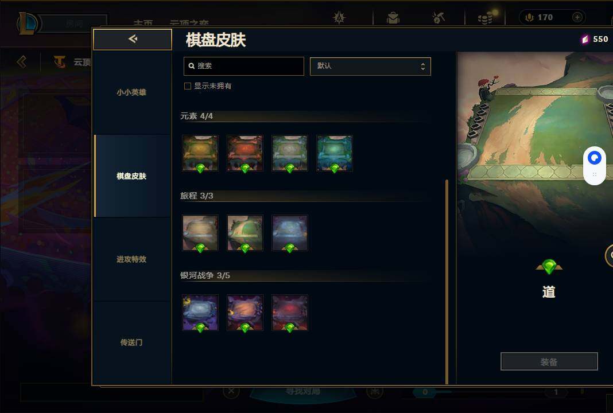This screenshot has width=613, height=413.
Task: Click the up/down arrows on 默认 dropdown
Action: (422, 67)
